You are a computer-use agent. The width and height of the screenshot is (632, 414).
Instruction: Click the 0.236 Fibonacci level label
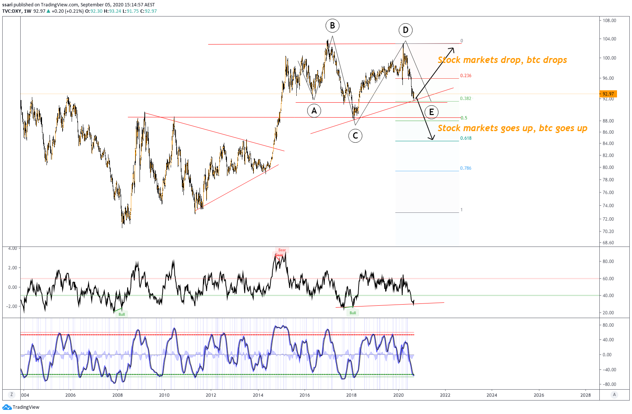point(466,76)
